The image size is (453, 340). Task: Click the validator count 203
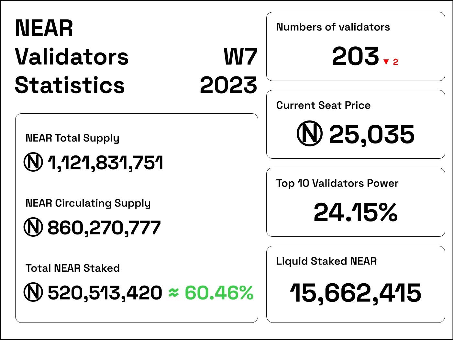355,56
